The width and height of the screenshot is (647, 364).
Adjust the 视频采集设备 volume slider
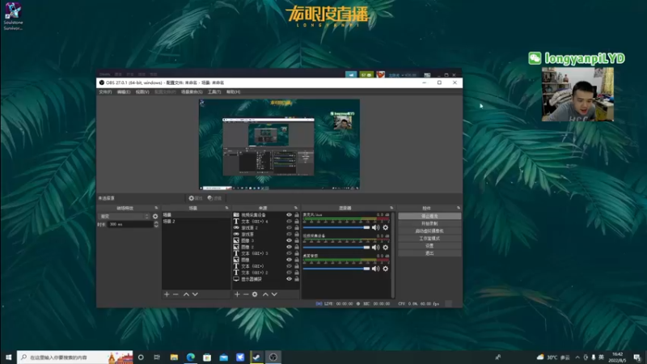pos(336,248)
